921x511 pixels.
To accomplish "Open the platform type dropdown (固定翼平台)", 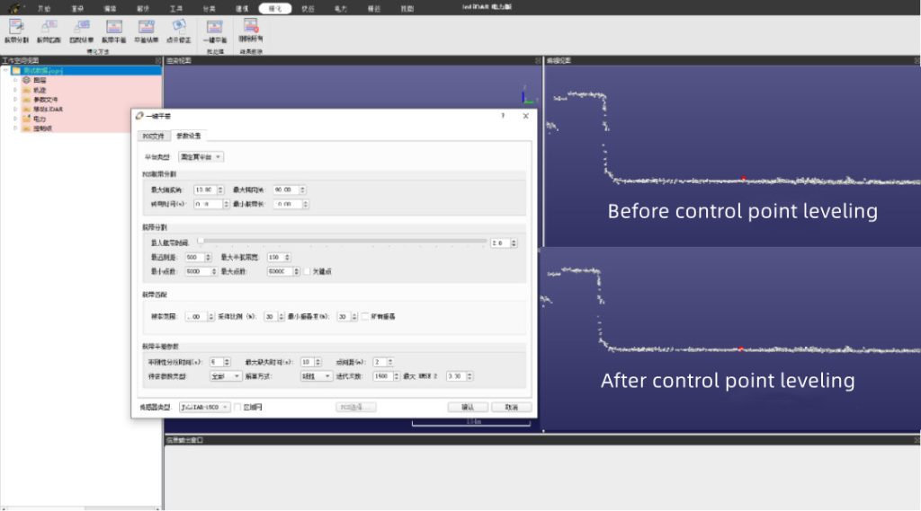I will 201,157.
